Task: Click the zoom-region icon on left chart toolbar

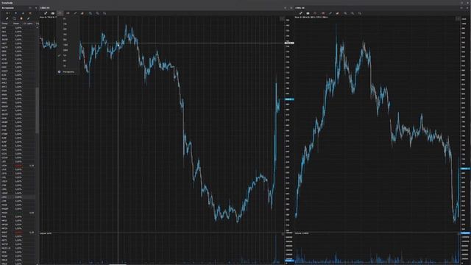Action: click(105, 13)
